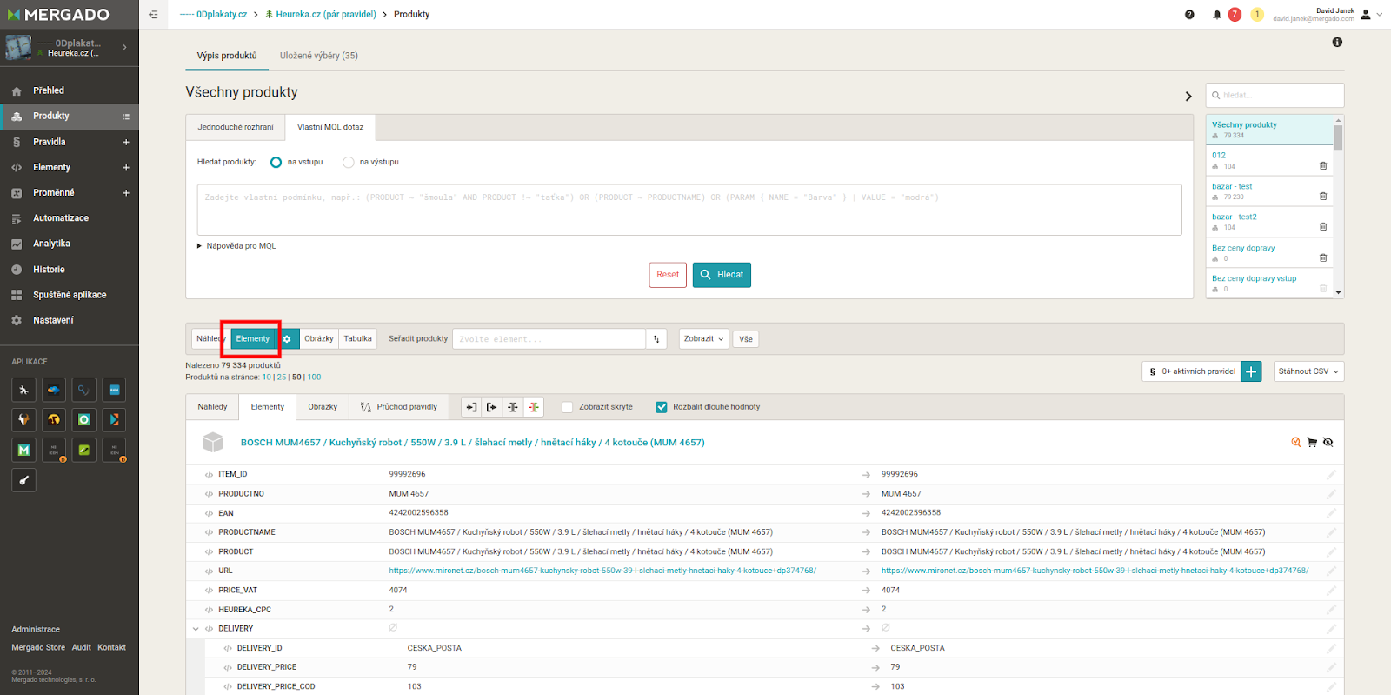Launch the orange-teal arrow app in Aplikace

(114, 420)
